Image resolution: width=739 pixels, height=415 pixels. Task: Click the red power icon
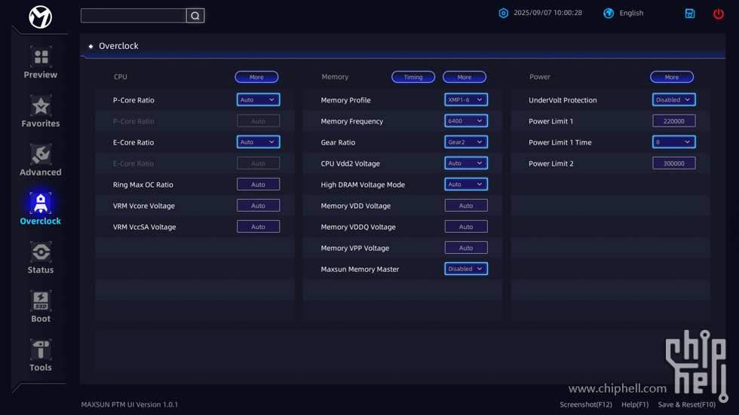pyautogui.click(x=718, y=14)
